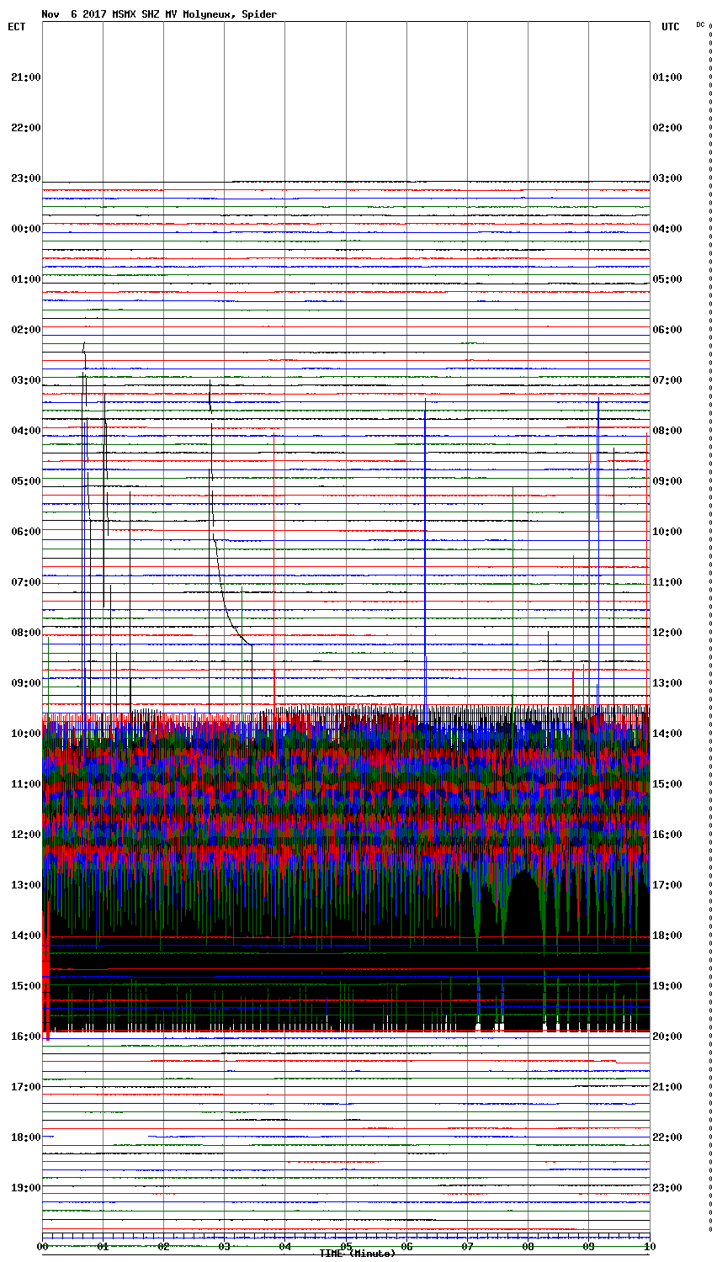Pick the UTC-side '13:00' time label
This screenshot has height=1262, width=717.
(667, 683)
